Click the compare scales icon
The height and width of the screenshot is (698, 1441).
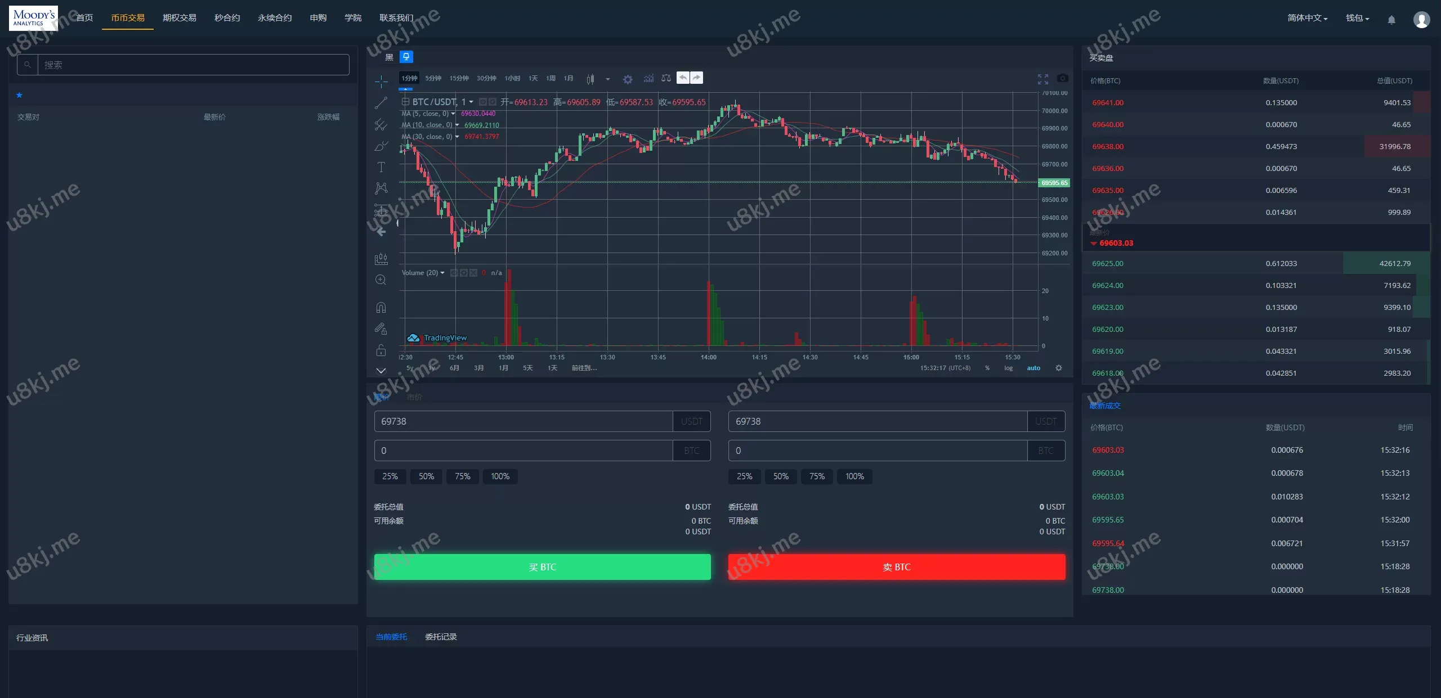coord(666,78)
